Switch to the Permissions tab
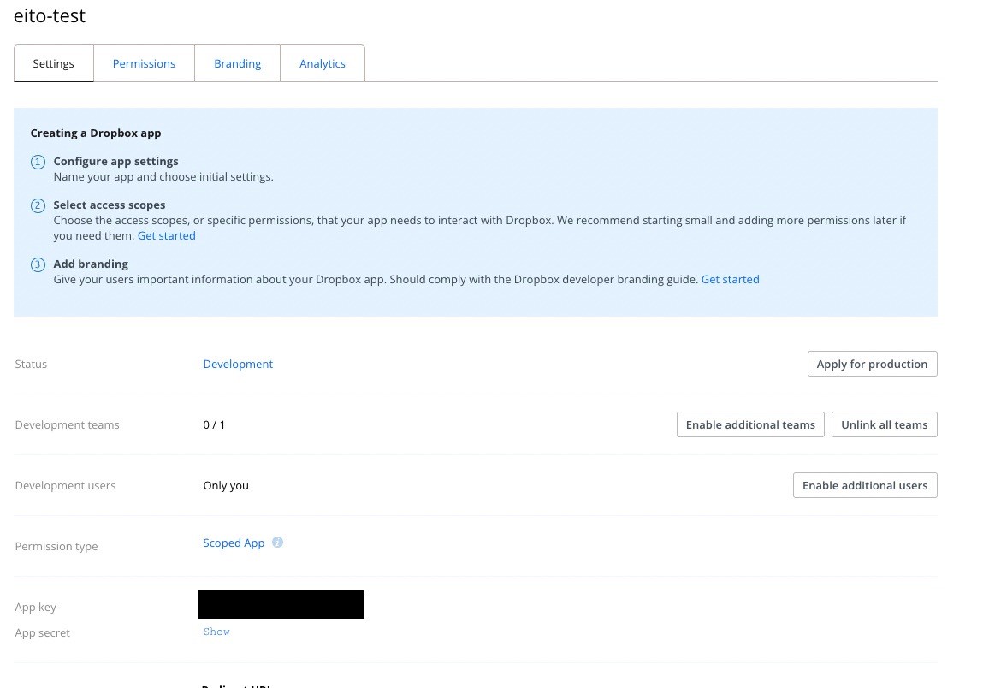This screenshot has width=989, height=688. [144, 63]
